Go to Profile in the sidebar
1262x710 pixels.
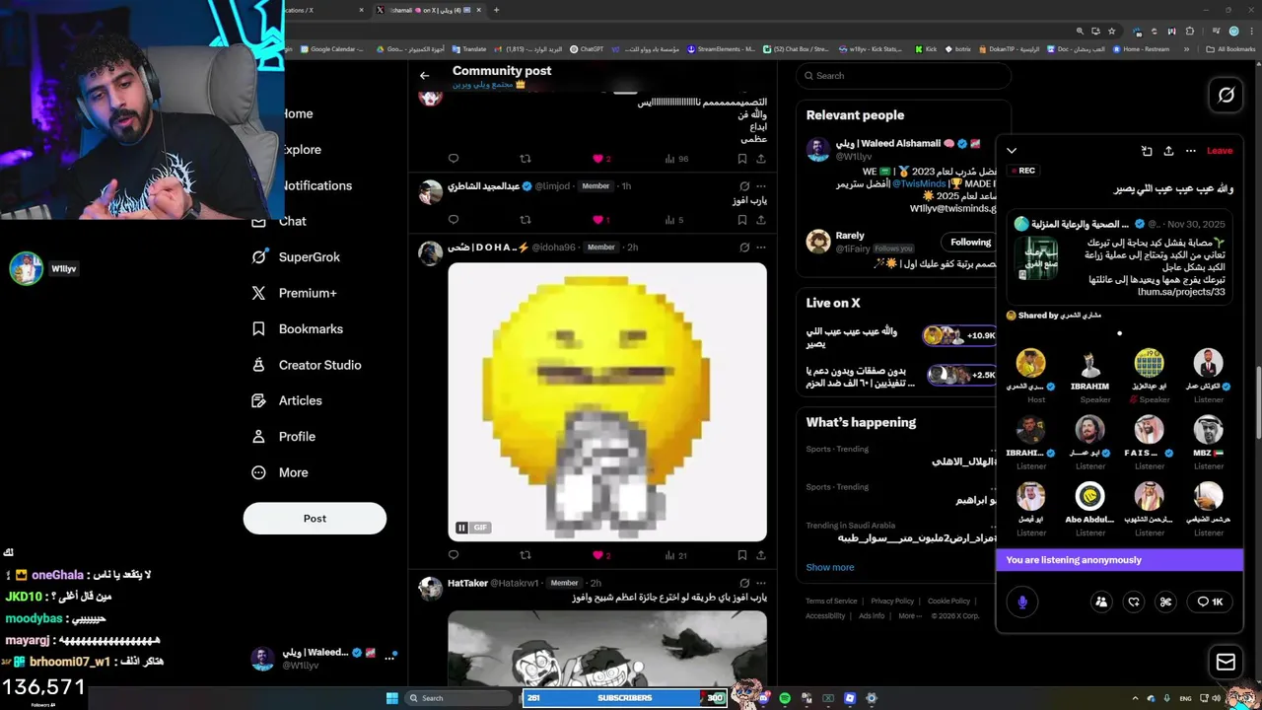coord(283,436)
